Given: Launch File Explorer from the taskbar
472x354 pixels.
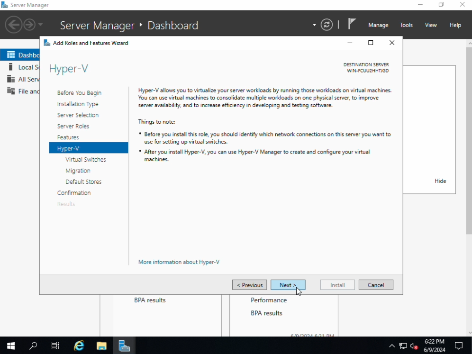Looking at the screenshot, I should (101, 345).
